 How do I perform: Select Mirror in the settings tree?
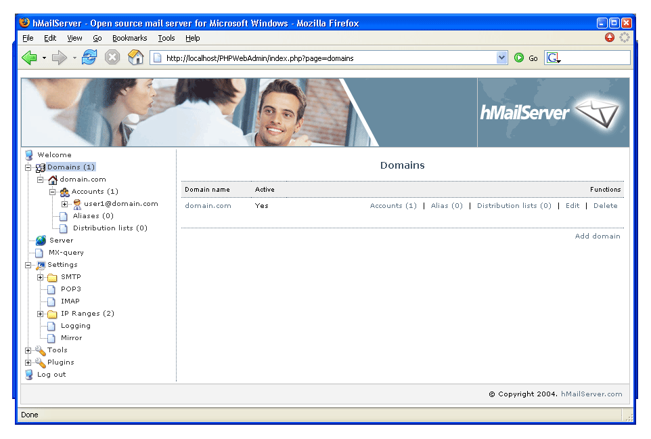pos(72,338)
